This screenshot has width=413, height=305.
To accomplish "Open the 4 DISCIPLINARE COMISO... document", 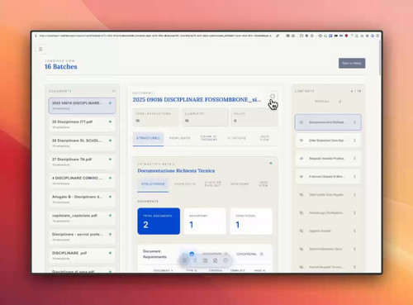I will click(82, 180).
